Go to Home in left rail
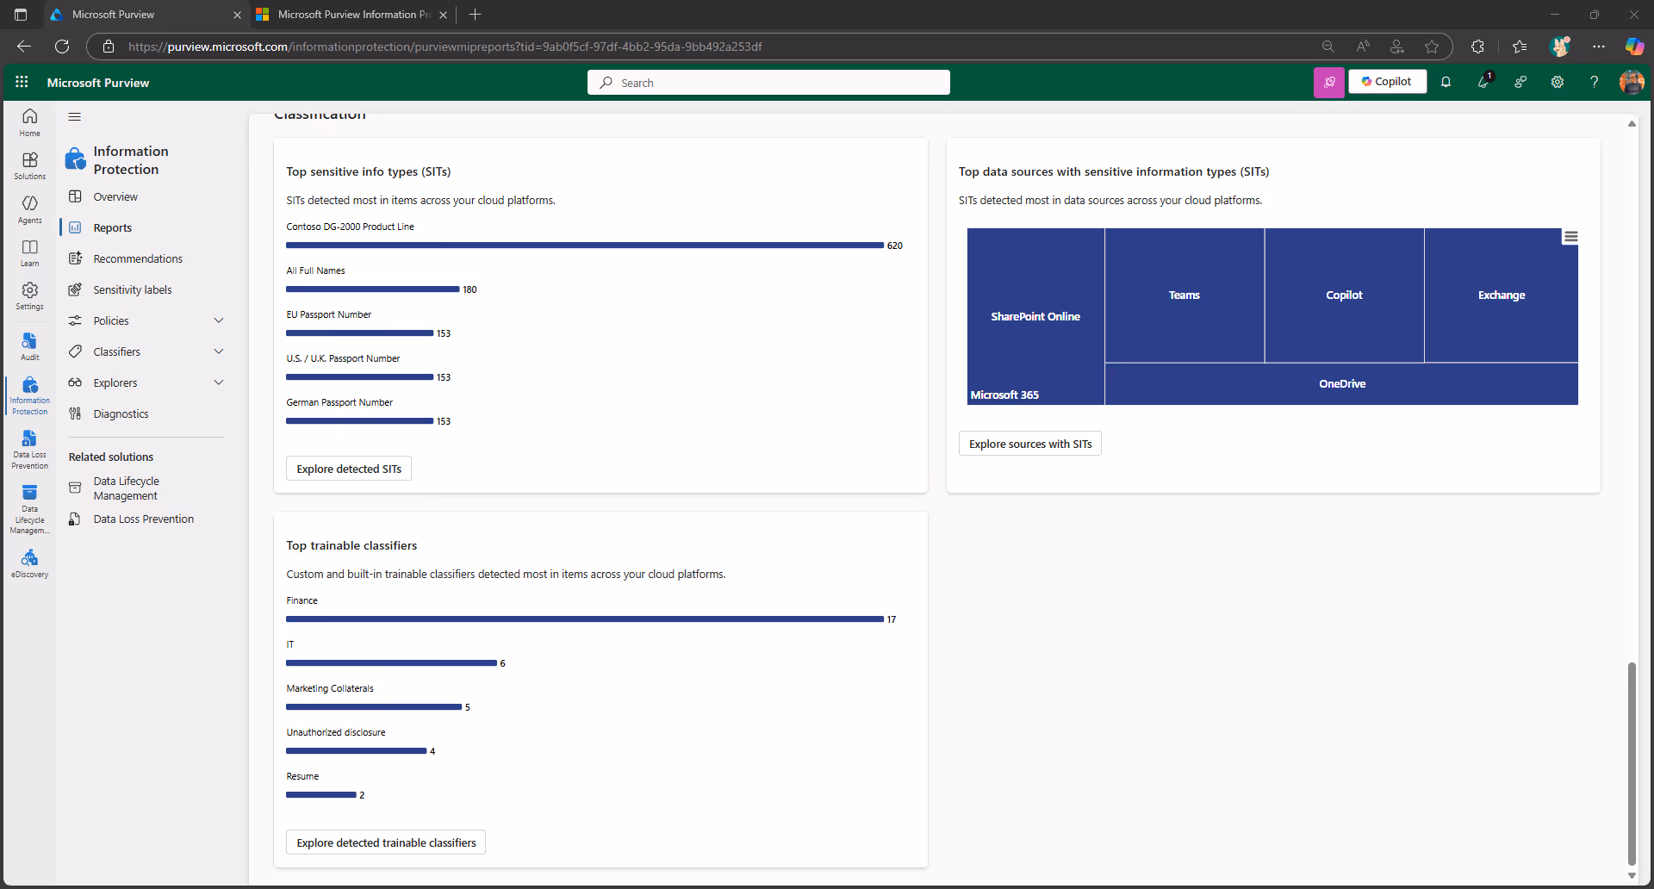 pos(30,122)
